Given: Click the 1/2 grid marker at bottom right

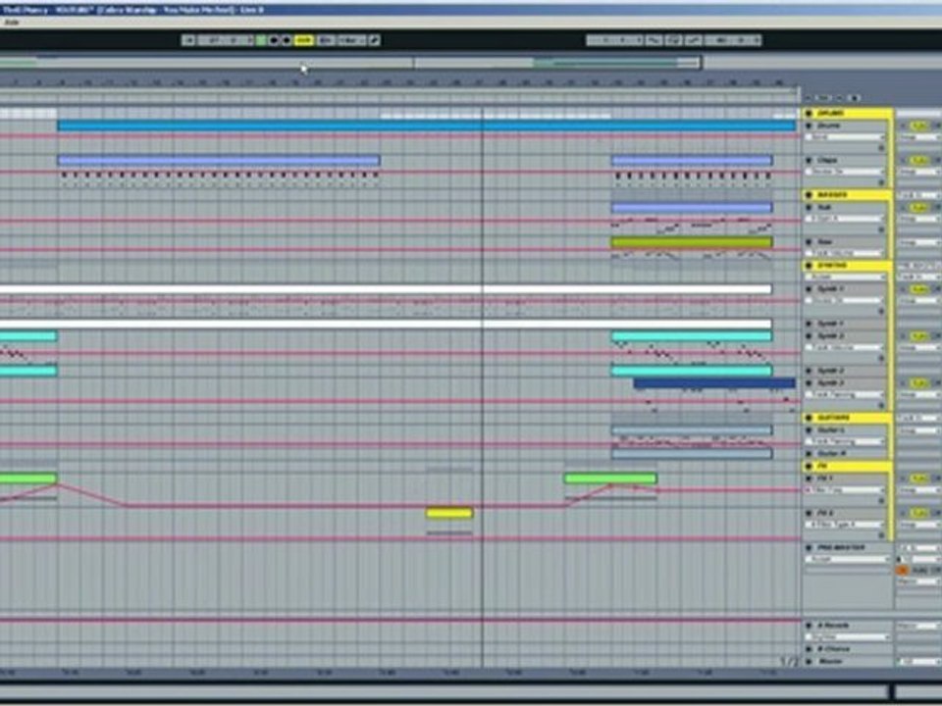Looking at the screenshot, I should pyautogui.click(x=789, y=662).
